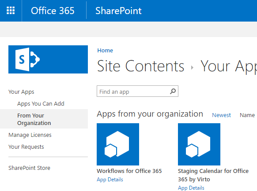
Task: Click the SharePoint site logo
Action: coord(48,59)
